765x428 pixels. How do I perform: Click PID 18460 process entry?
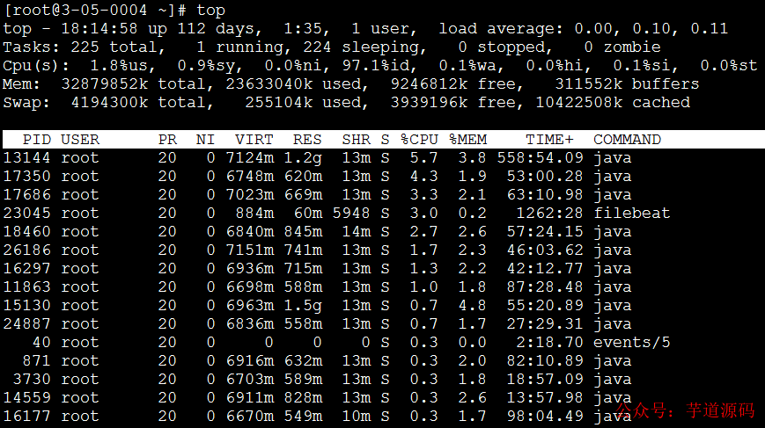pos(26,232)
